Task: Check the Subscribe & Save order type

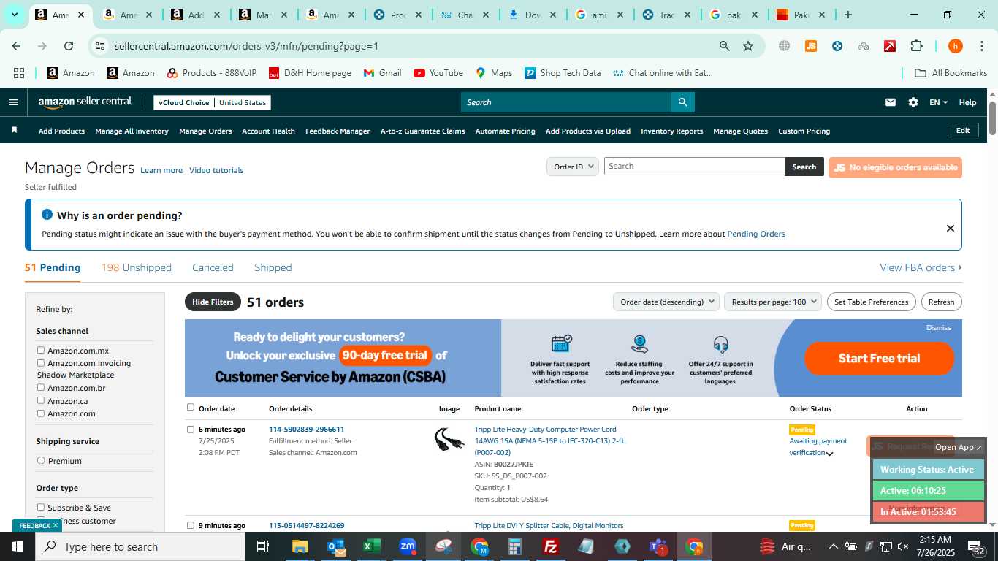Action: (41, 507)
